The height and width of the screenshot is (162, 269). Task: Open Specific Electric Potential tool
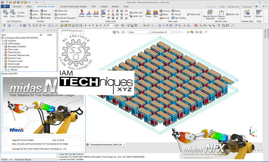point(210,15)
